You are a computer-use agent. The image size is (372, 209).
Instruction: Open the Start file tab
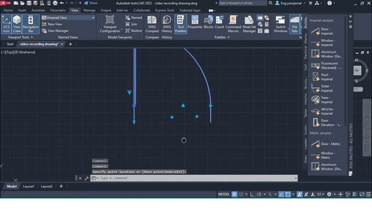click(x=10, y=44)
